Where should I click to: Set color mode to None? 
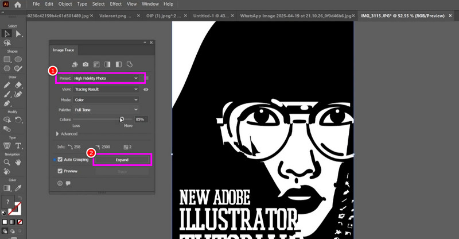click(20, 222)
